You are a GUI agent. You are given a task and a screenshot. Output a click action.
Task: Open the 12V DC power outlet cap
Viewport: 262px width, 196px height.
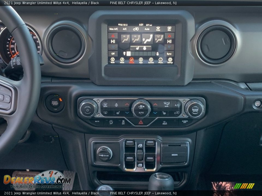[x=105, y=154]
